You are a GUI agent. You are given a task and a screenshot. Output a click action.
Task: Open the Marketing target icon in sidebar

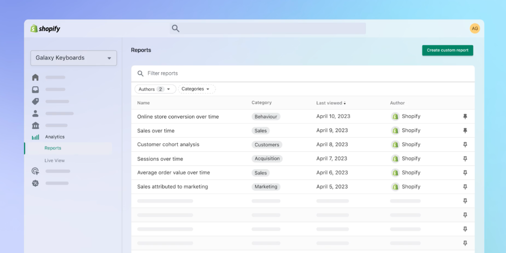click(x=36, y=171)
